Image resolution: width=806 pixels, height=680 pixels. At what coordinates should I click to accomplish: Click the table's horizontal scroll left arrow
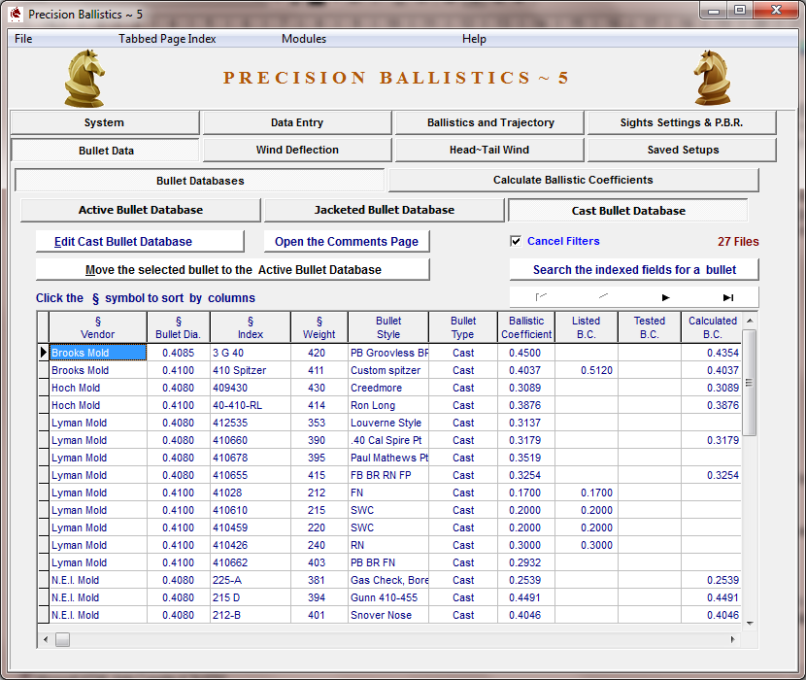click(46, 639)
